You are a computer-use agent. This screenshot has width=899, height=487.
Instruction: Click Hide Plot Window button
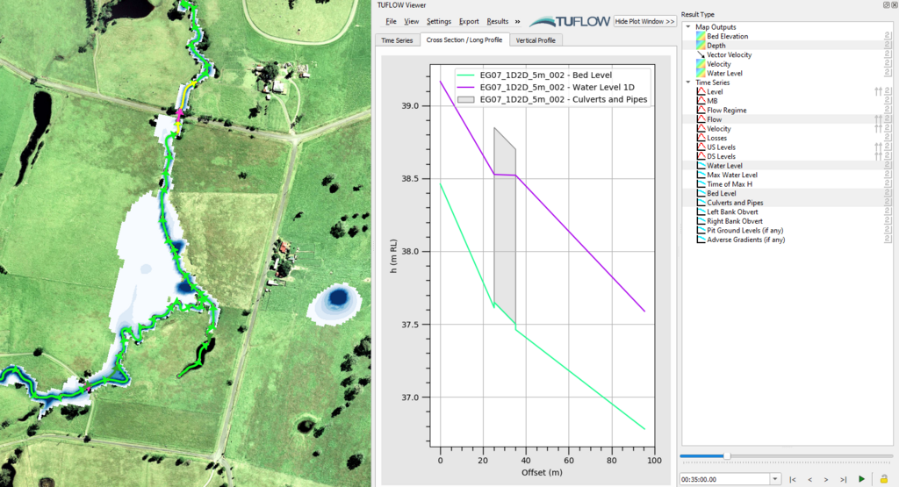pyautogui.click(x=644, y=21)
